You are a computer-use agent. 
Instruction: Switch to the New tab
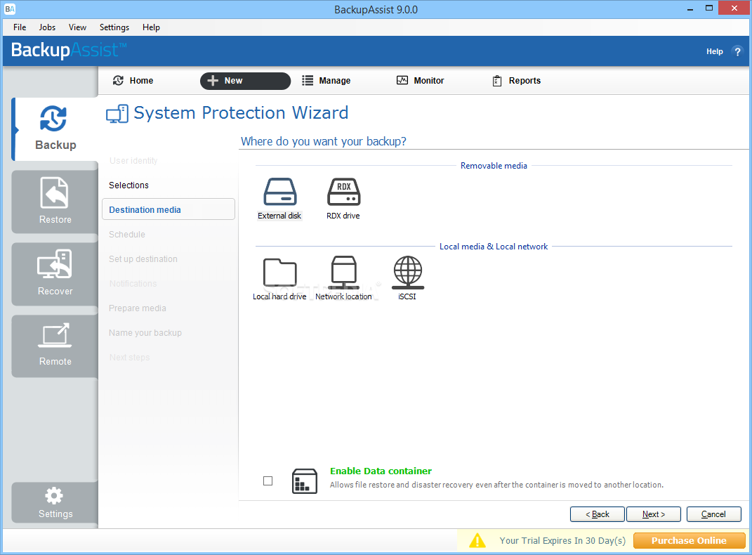pos(245,81)
